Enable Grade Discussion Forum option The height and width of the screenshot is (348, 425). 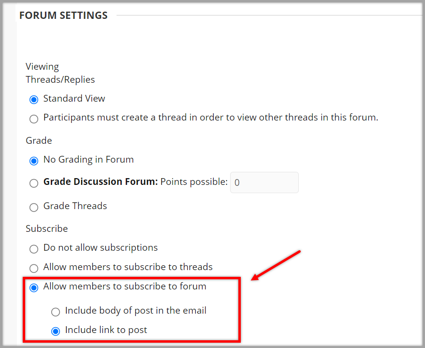tap(33, 183)
